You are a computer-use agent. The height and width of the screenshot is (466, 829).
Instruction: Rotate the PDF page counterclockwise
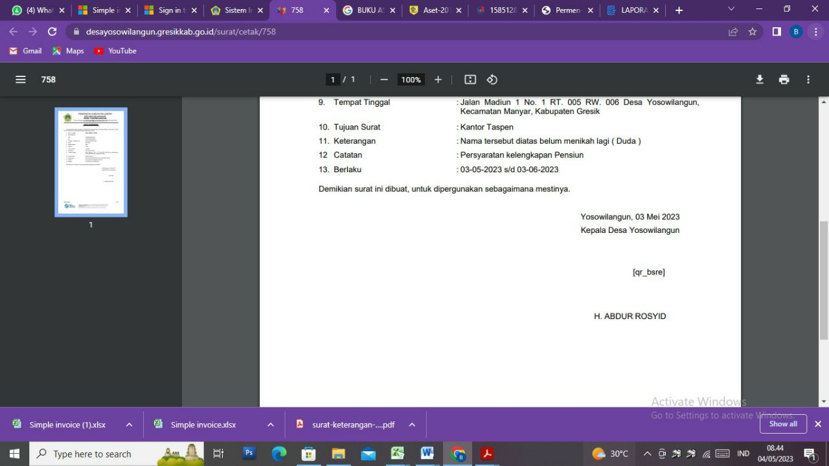click(x=492, y=79)
